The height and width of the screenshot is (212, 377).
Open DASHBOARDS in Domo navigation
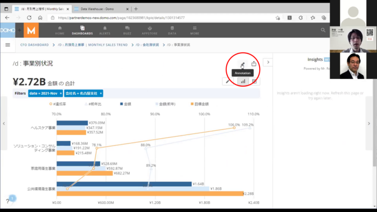(x=82, y=31)
